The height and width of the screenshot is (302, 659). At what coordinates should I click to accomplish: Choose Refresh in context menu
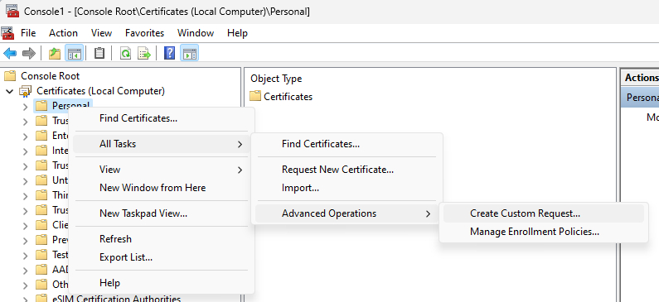162,238
